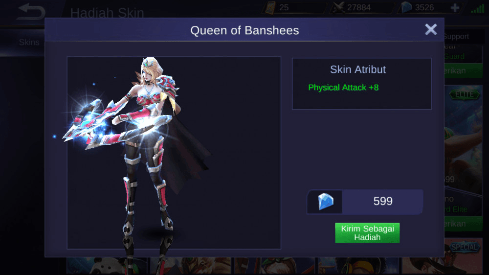The image size is (489, 275).
Task: Click the Kirim Sebagai Hadiah button
Action: click(x=367, y=233)
